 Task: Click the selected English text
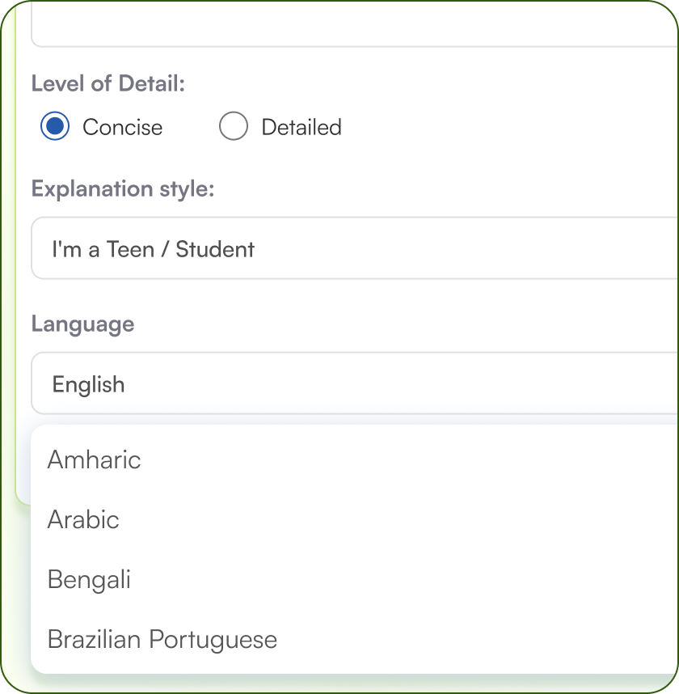coord(88,384)
